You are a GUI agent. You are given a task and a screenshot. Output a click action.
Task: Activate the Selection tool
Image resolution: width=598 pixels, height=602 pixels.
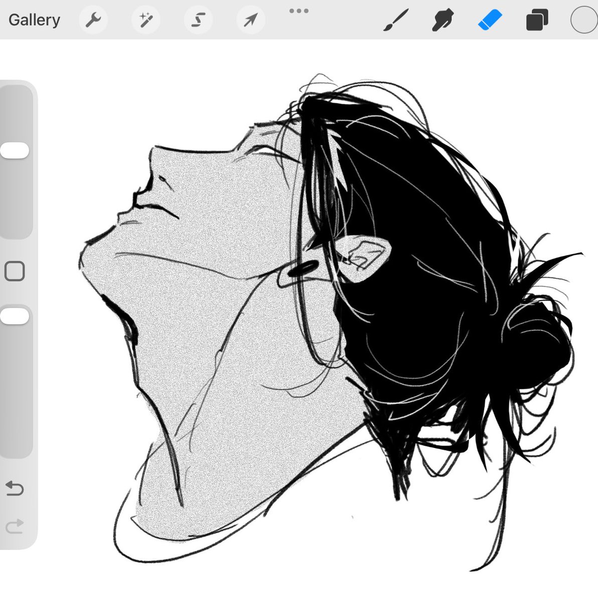pyautogui.click(x=198, y=20)
